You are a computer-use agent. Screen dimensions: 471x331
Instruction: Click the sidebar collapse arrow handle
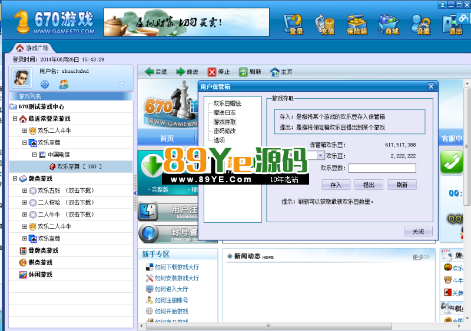135,193
